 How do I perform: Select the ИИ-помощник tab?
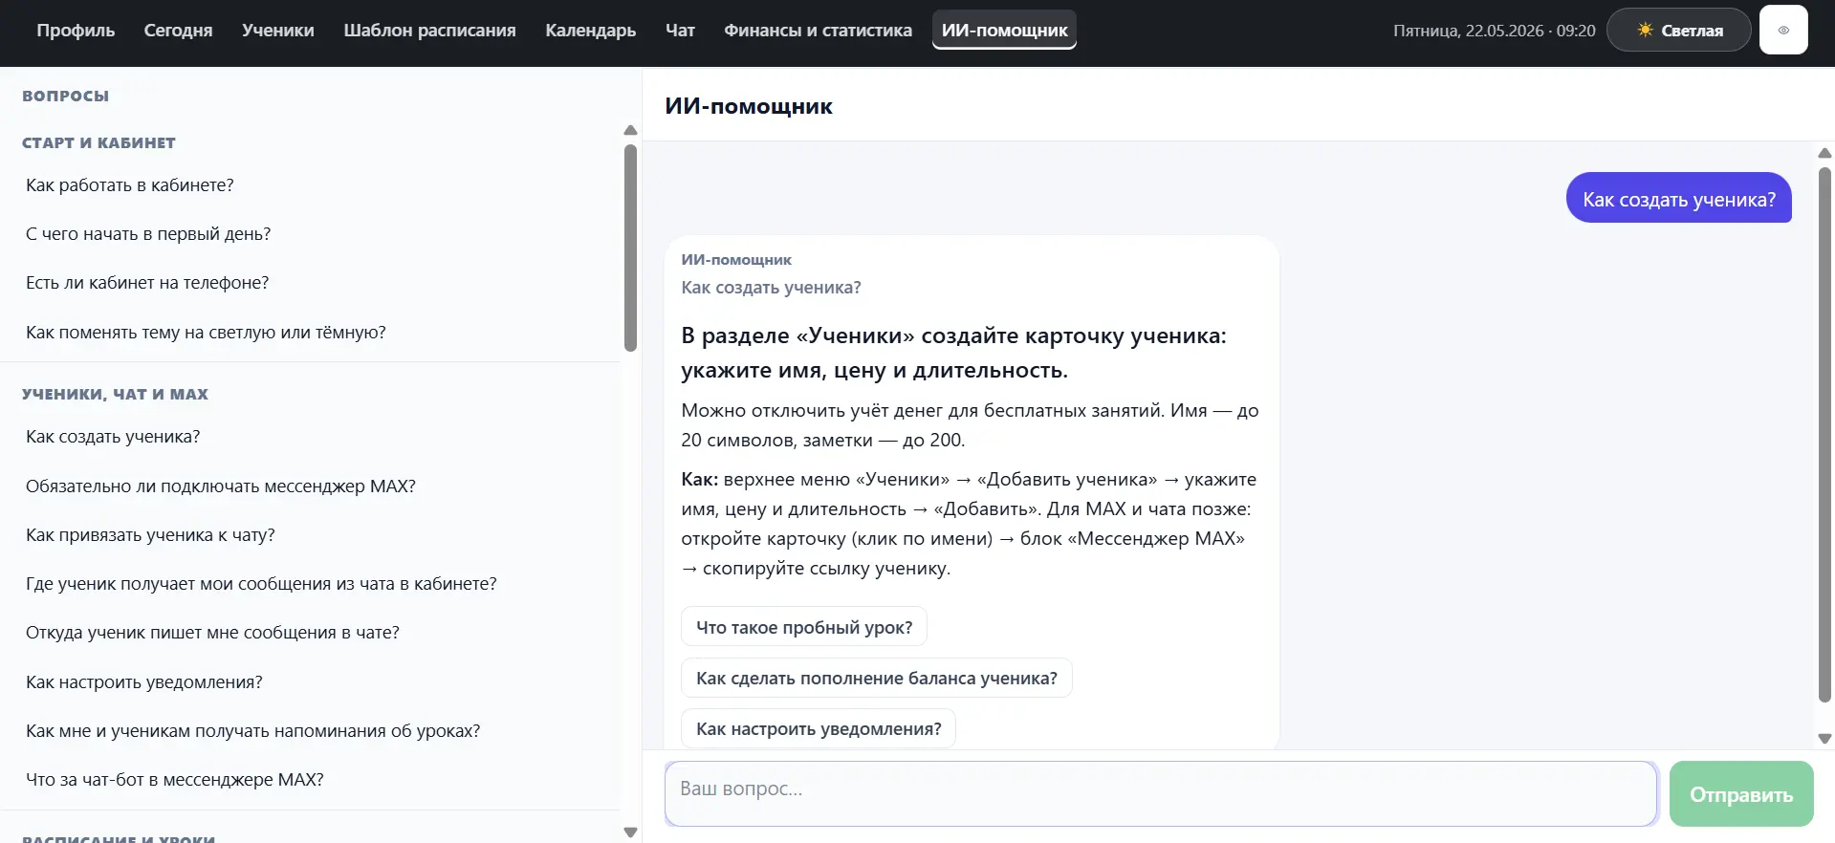click(x=1004, y=30)
